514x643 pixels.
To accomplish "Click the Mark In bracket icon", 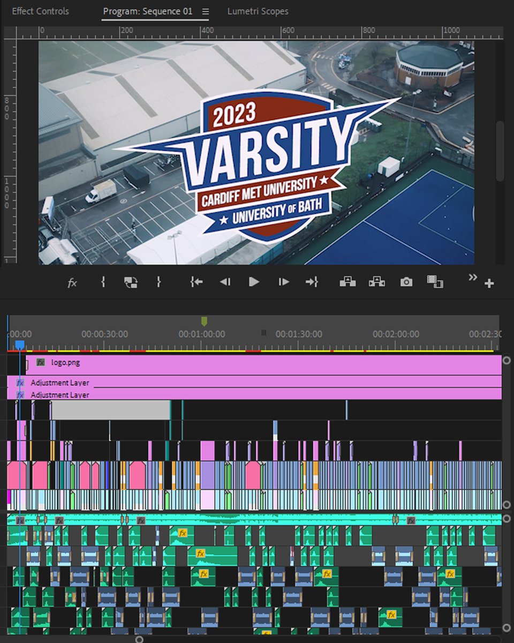I will pyautogui.click(x=103, y=281).
